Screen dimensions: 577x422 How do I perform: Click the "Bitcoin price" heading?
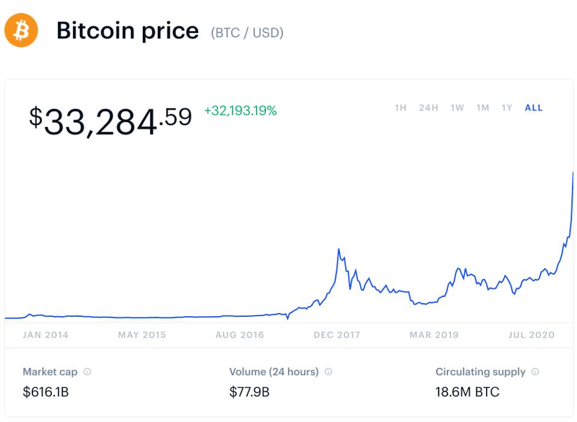tap(127, 31)
